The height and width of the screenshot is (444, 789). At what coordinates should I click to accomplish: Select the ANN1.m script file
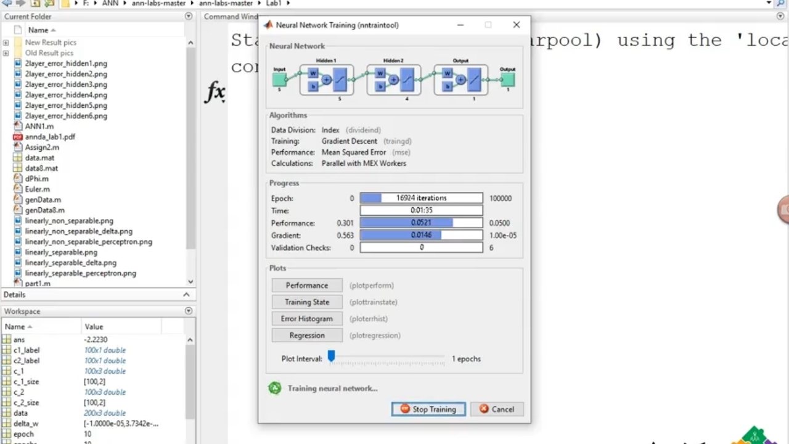coord(39,126)
